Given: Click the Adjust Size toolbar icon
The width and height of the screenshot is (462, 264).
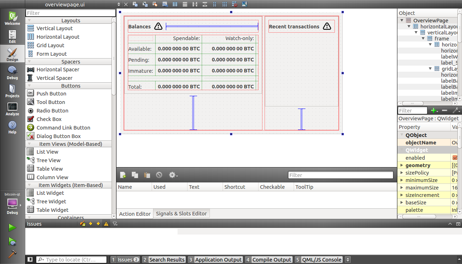Looking at the screenshot, I should point(244,4).
